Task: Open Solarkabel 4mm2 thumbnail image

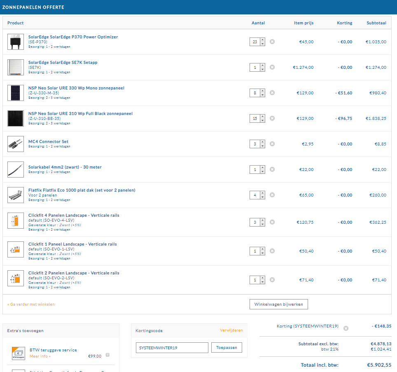Action: 16,170
